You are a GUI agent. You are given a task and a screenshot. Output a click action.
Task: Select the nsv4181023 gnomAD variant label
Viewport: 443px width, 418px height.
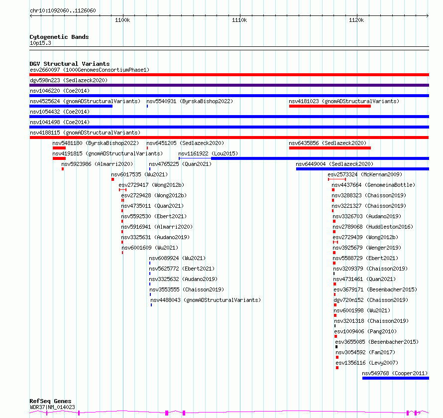click(x=344, y=101)
